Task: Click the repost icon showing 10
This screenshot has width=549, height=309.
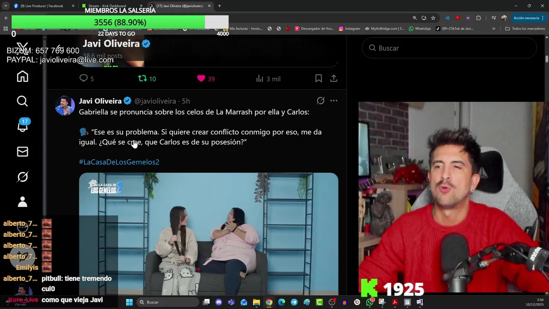Action: [x=147, y=79]
